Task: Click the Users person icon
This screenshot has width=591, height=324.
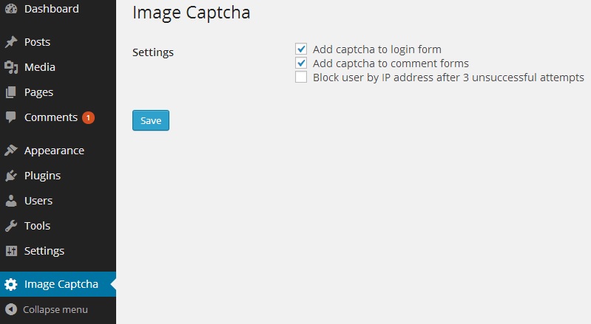Action: coord(11,201)
